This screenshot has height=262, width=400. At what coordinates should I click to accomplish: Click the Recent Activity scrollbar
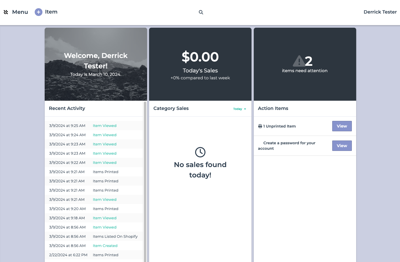145,182
